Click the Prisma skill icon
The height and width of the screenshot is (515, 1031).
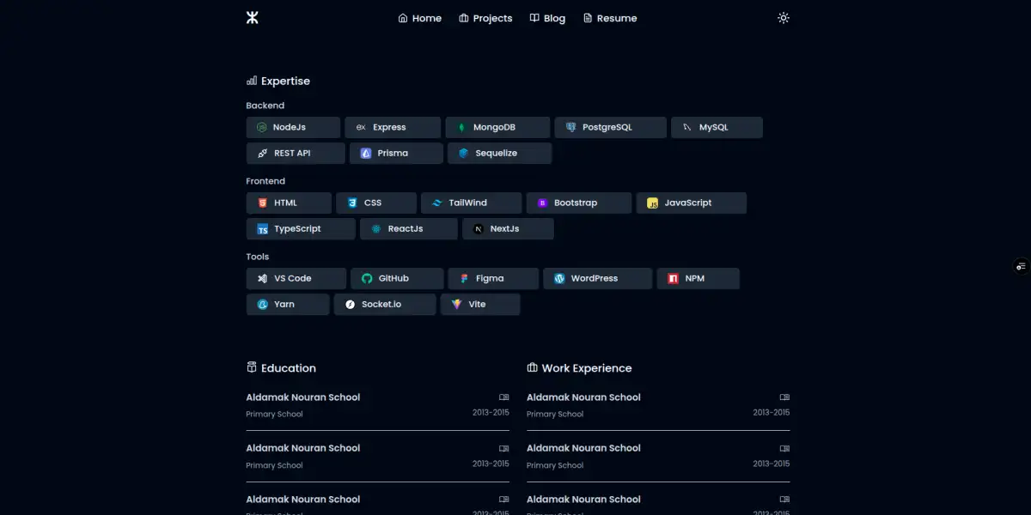(366, 154)
